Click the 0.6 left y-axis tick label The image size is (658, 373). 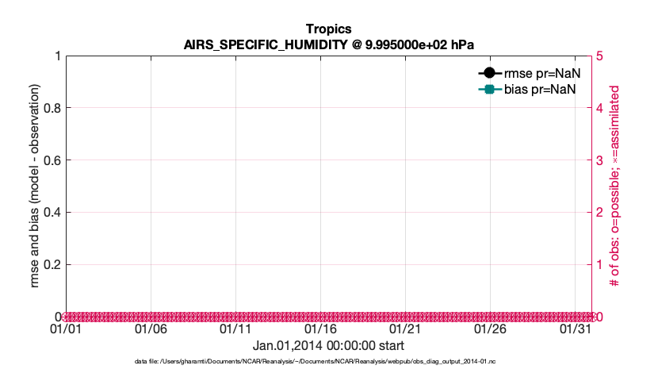click(x=52, y=160)
